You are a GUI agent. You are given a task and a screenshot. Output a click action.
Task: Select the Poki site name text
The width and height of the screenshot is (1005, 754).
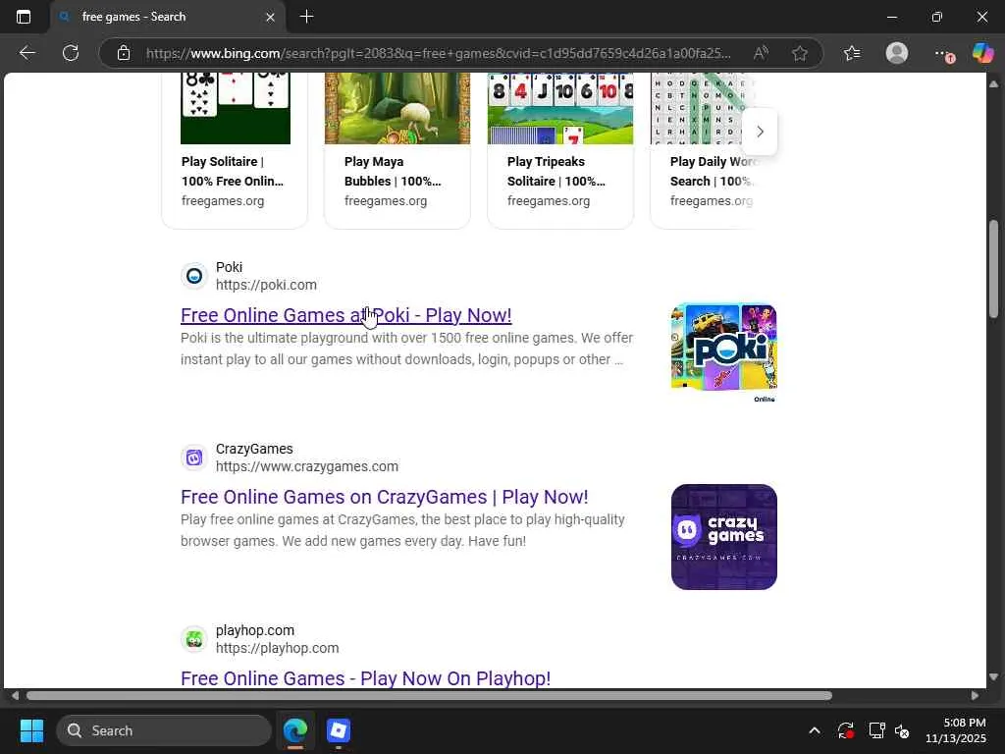point(229,267)
